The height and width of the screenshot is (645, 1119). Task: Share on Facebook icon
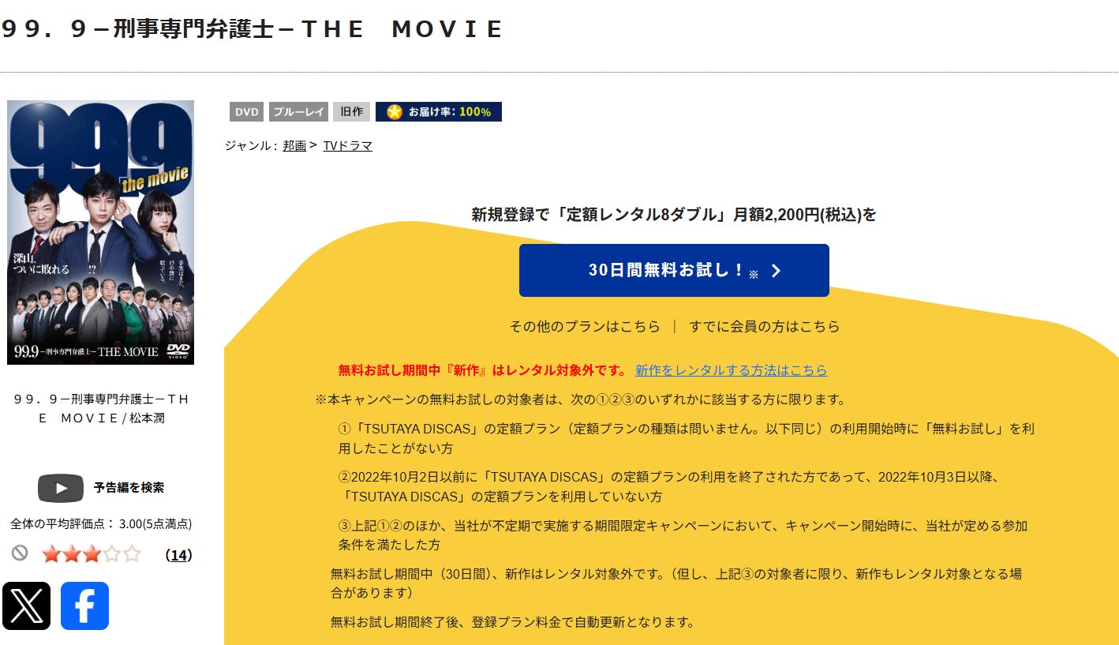[x=84, y=606]
